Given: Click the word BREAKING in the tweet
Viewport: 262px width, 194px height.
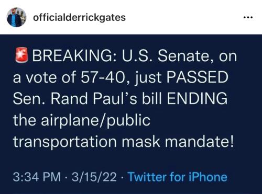Looking at the screenshot, I should [x=73, y=56].
